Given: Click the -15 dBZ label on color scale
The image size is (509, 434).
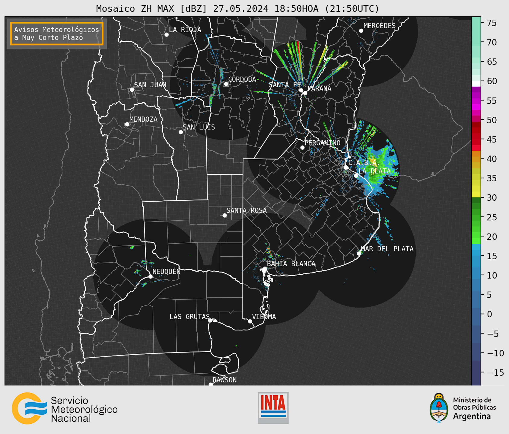Looking at the screenshot, I should tap(495, 372).
